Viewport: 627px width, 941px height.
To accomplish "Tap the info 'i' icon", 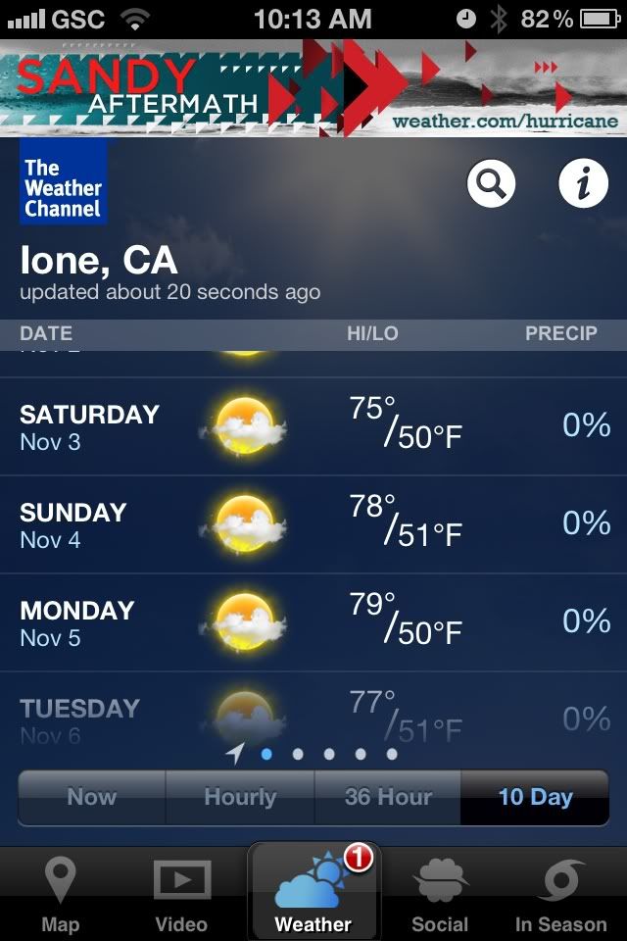I will click(x=583, y=183).
